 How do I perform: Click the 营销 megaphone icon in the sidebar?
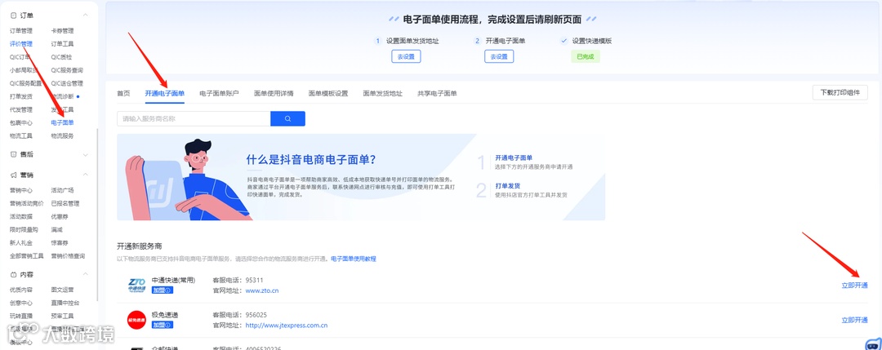pos(14,175)
